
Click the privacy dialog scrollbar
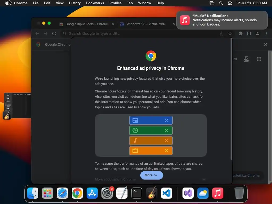click(231, 99)
